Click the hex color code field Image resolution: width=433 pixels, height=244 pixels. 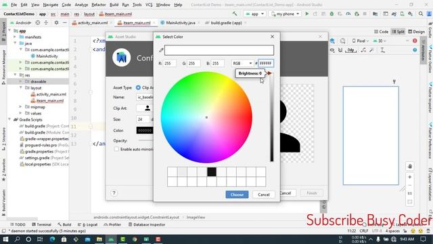coord(266,63)
